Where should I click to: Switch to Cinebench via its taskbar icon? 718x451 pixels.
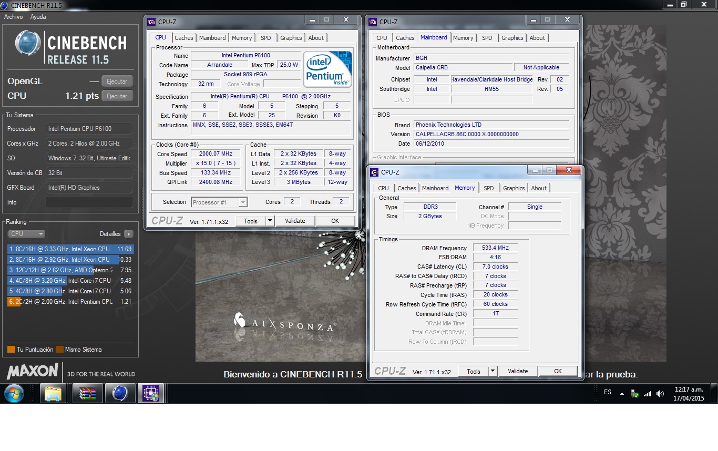[x=120, y=393]
